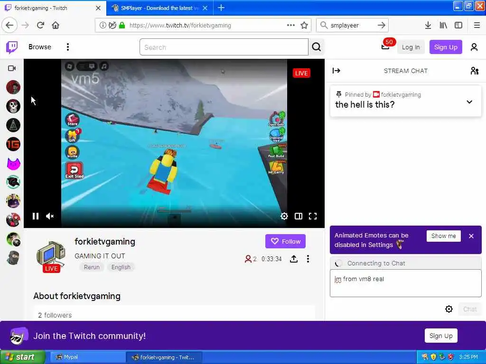Image resolution: width=486 pixels, height=364 pixels.
Task: Close the SMPlayer tab
Action: (x=205, y=8)
